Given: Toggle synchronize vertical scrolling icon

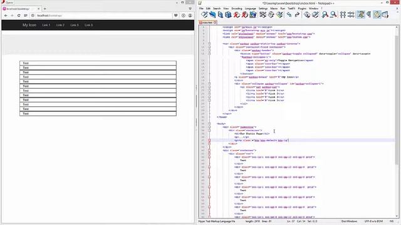Looking at the screenshot, I should 343,15.
